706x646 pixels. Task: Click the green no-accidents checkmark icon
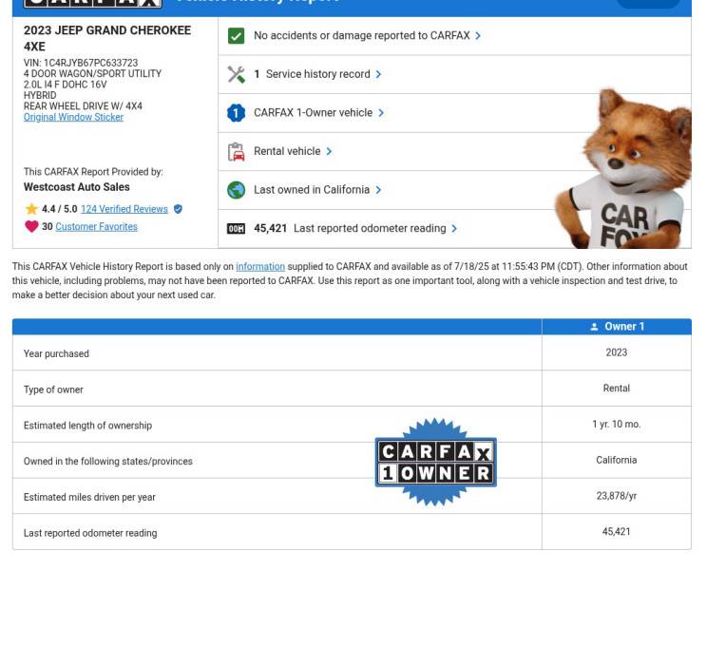click(236, 35)
